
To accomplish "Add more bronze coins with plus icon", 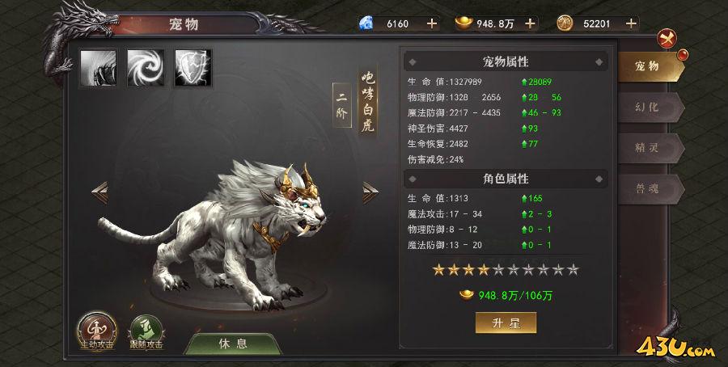I will click(631, 23).
